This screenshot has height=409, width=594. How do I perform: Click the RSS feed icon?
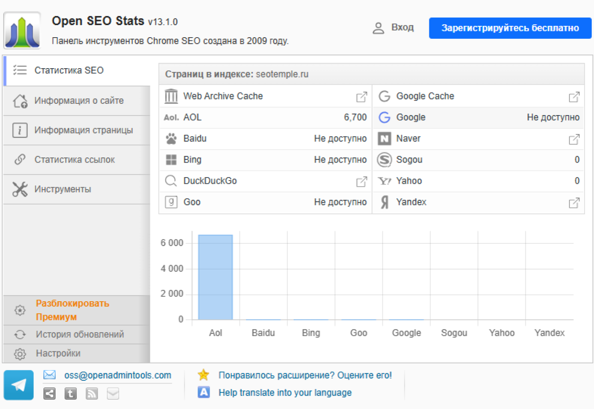pyautogui.click(x=92, y=393)
